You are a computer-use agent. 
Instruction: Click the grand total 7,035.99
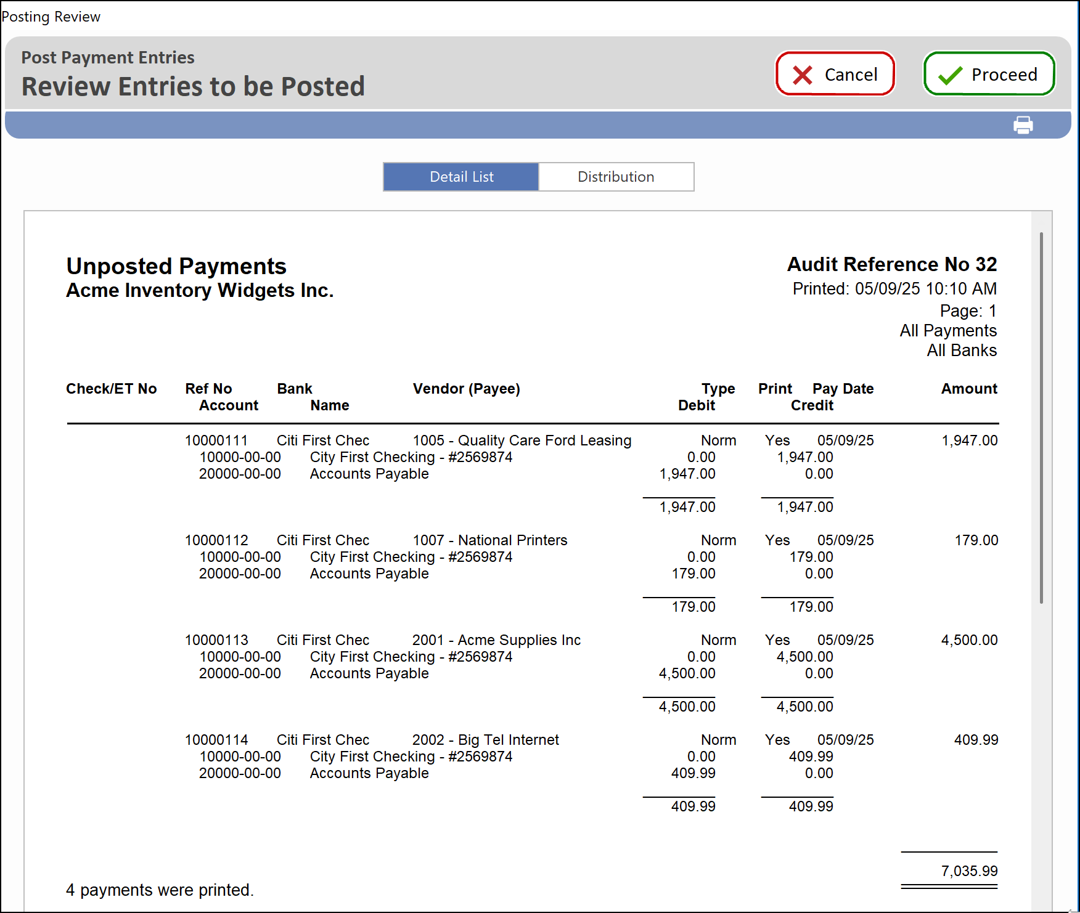tap(969, 871)
